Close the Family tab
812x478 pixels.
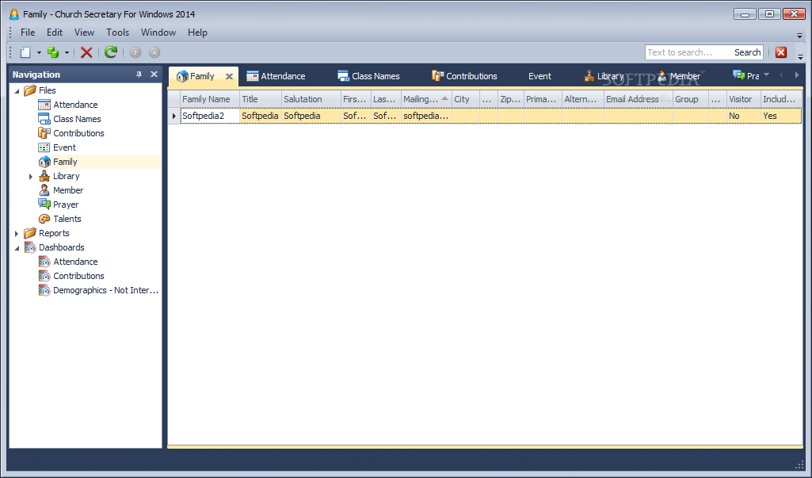pyautogui.click(x=229, y=76)
